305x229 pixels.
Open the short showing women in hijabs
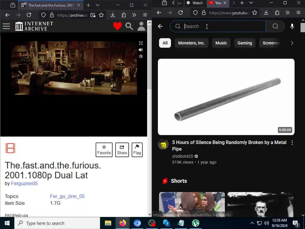click(x=192, y=205)
